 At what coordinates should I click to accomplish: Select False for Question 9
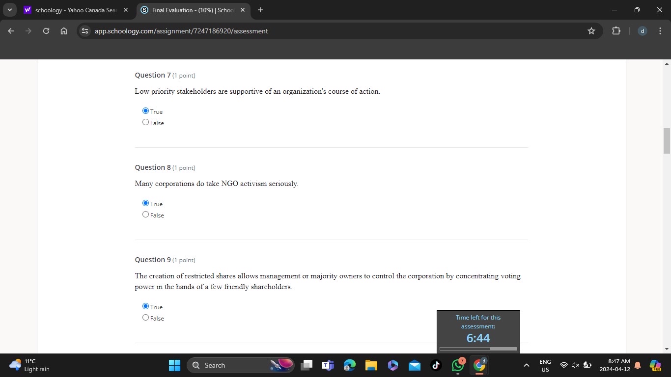145,318
